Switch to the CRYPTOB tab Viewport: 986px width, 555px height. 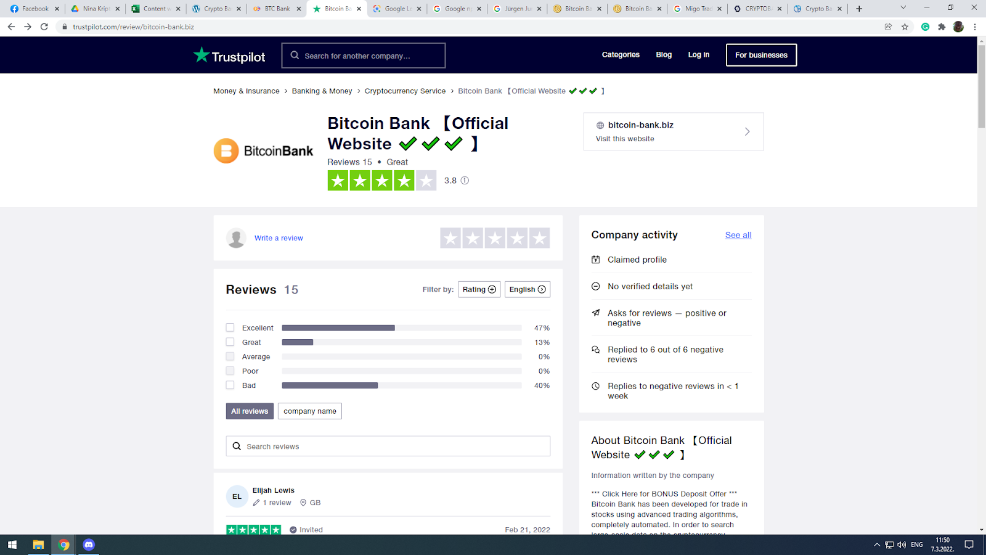tap(757, 9)
